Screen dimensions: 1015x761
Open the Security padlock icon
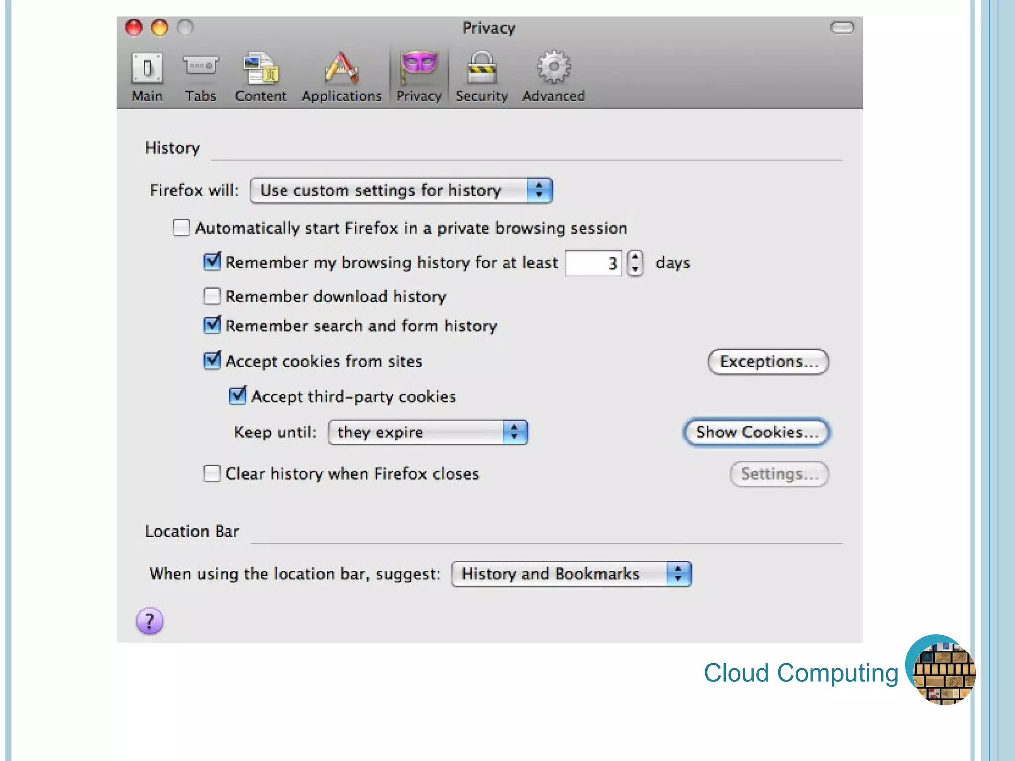[x=482, y=67]
